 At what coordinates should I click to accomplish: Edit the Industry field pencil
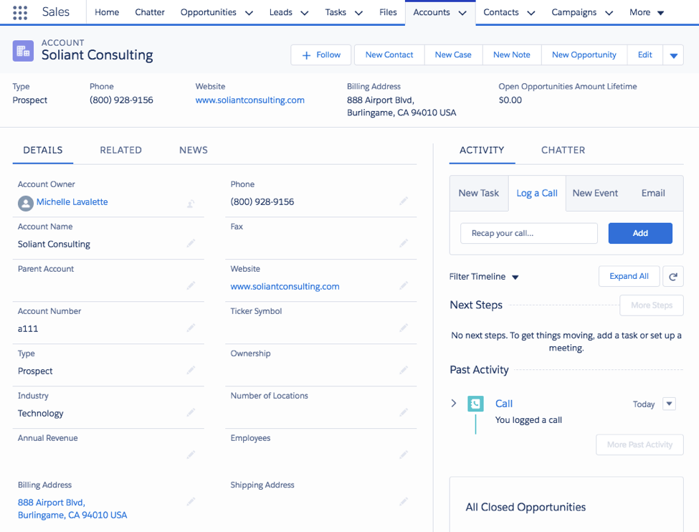coord(191,412)
